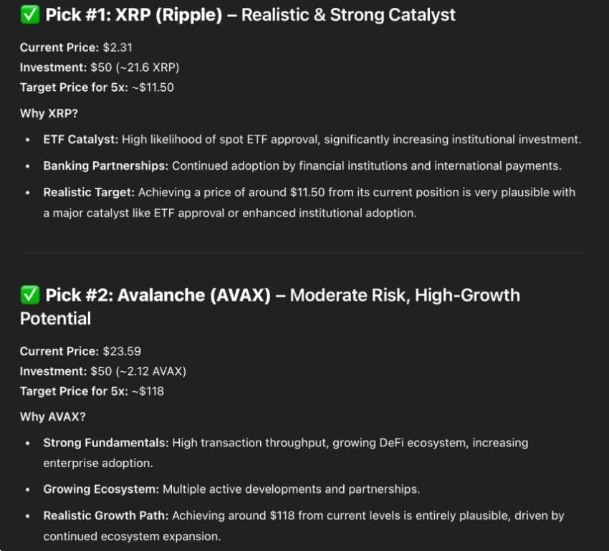The image size is (609, 551).
Task: Click the XRP target price ~$11.50
Action: (153, 87)
